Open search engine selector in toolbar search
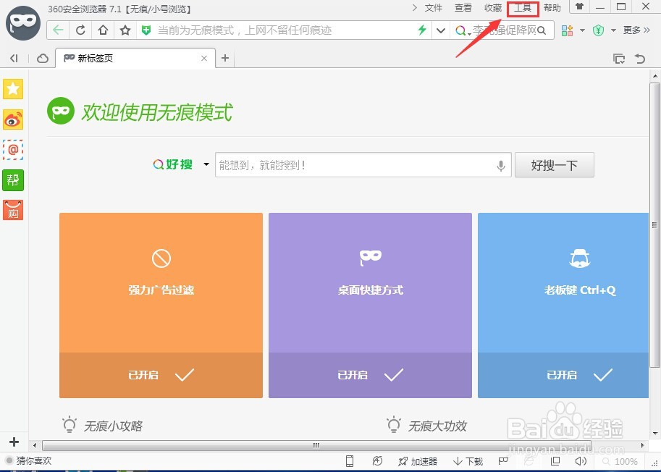Viewport: 661px width, 472px height. pyautogui.click(x=463, y=30)
